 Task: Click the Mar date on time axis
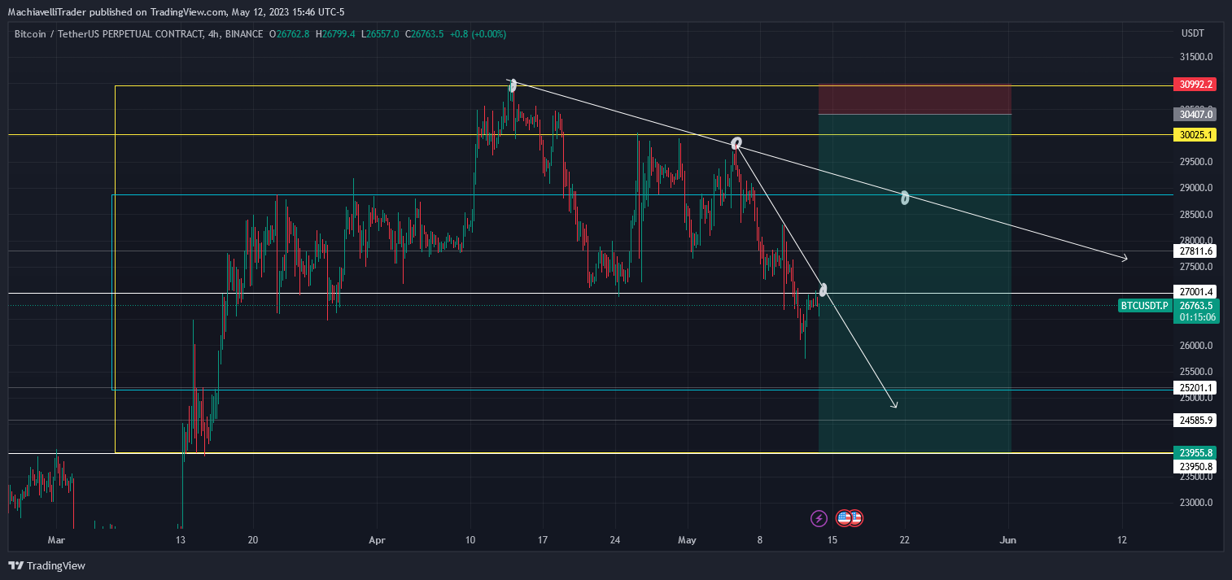[55, 540]
